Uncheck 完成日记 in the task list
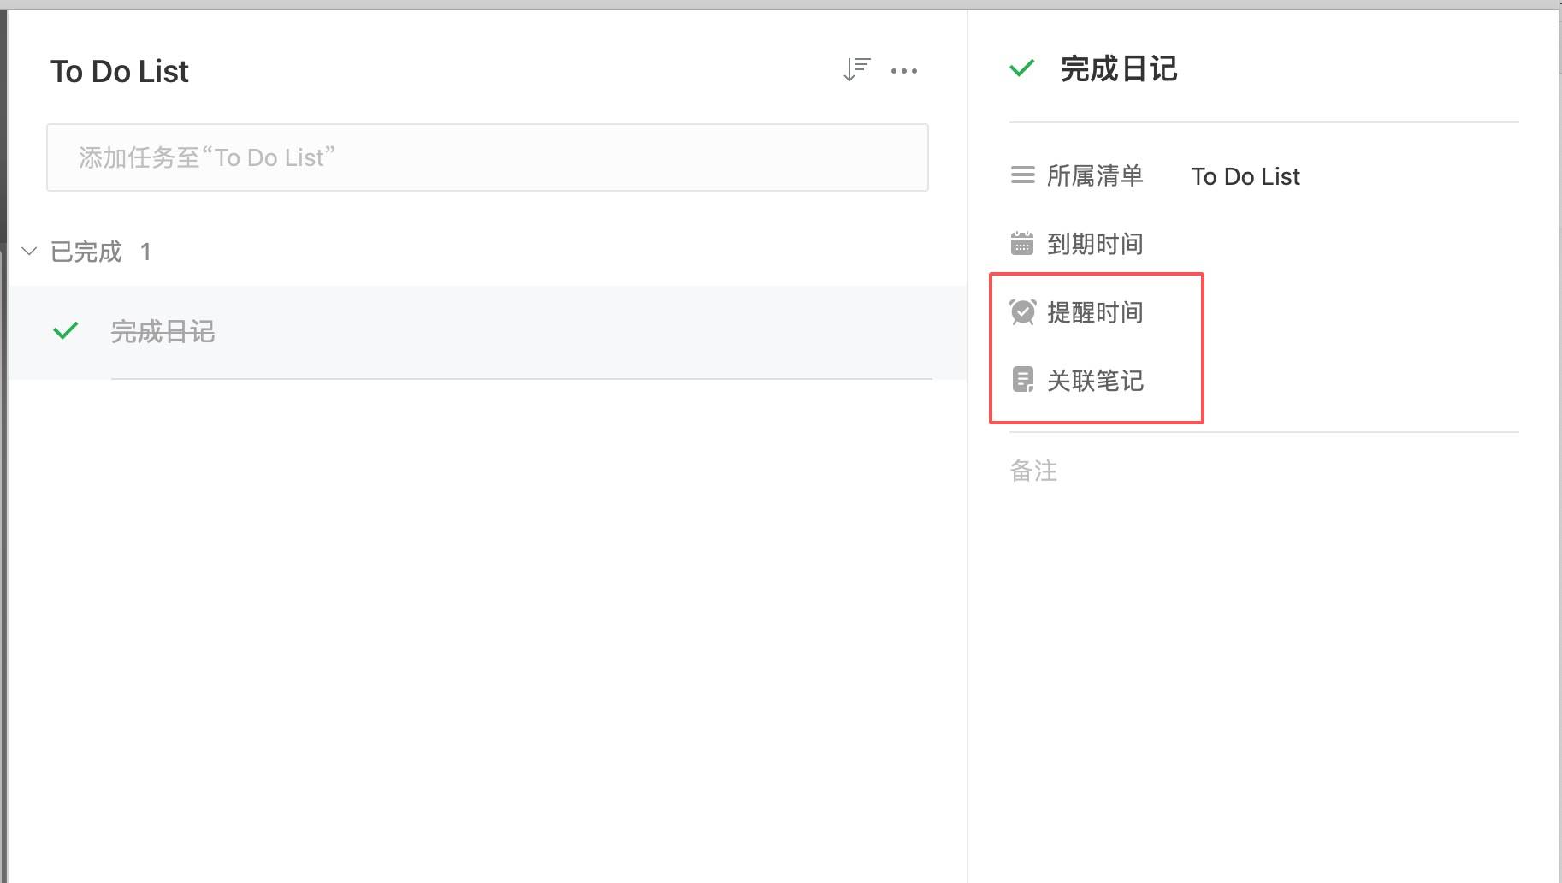1562x883 pixels. [66, 331]
